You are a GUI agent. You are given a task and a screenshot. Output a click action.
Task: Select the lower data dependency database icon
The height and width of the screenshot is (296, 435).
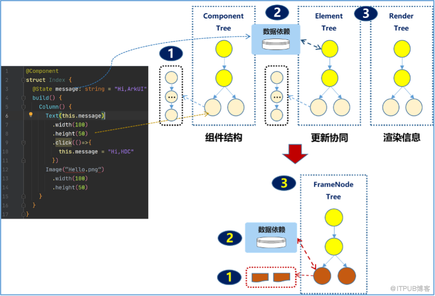pyautogui.click(x=271, y=242)
